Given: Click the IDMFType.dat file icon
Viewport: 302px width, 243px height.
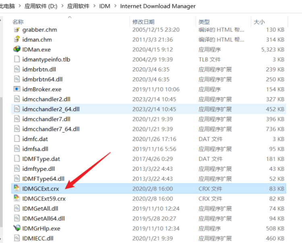Looking at the screenshot, I should click(x=17, y=159).
